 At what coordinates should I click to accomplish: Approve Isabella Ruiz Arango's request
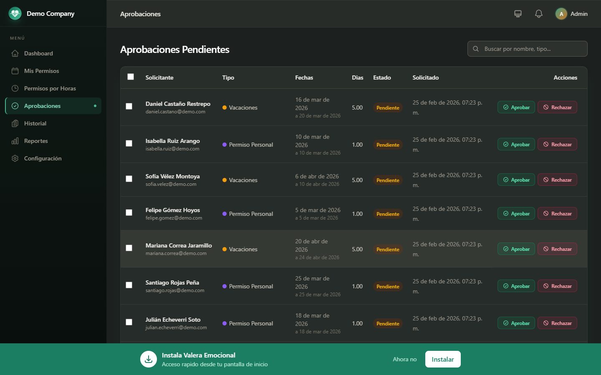(x=516, y=144)
